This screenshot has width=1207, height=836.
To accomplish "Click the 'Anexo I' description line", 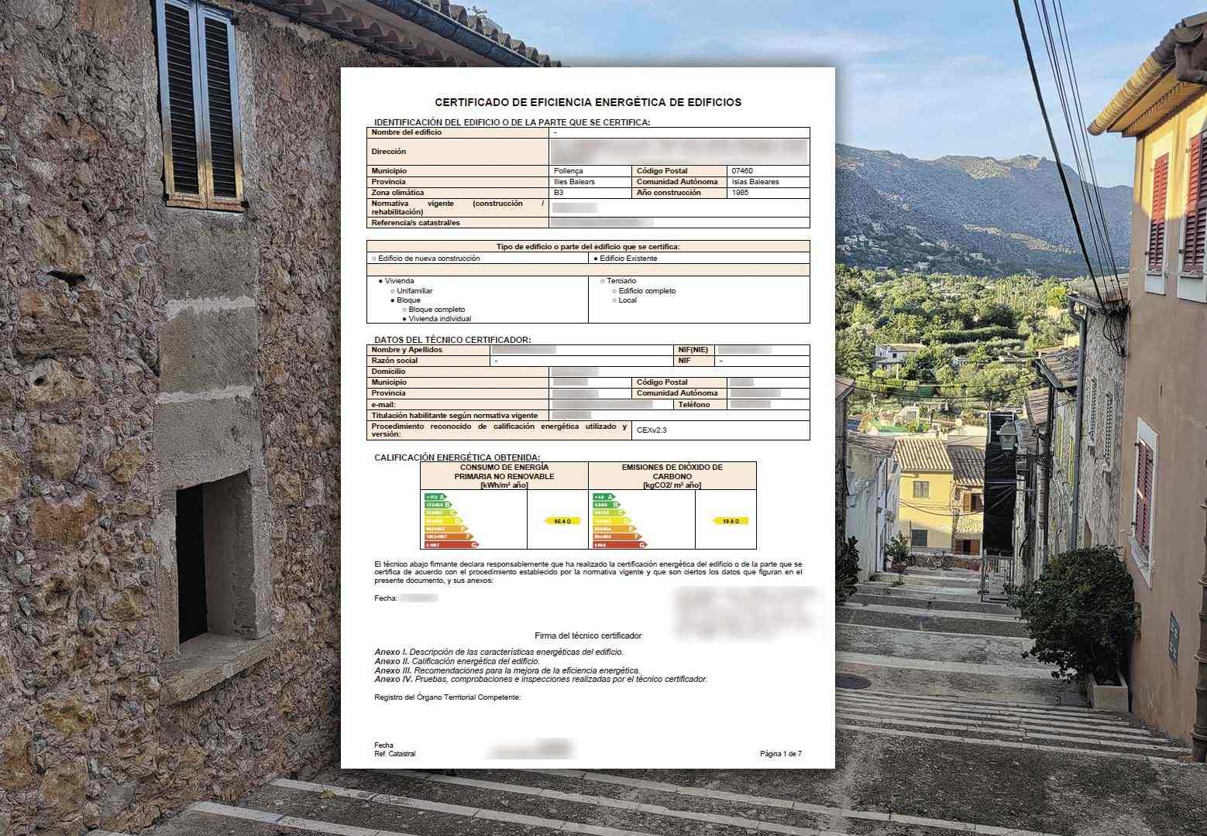I will tap(499, 653).
